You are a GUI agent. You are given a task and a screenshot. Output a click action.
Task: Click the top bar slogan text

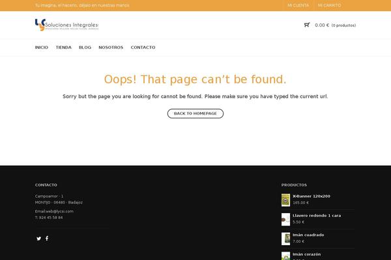point(82,5)
